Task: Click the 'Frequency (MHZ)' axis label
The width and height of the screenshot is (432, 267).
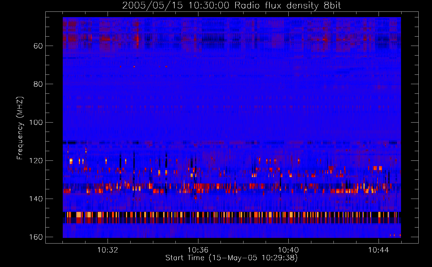Action: (x=20, y=128)
